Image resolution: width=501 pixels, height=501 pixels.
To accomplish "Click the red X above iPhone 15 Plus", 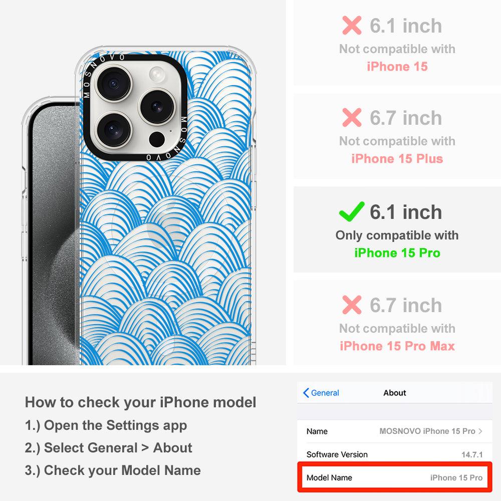I will [x=352, y=117].
